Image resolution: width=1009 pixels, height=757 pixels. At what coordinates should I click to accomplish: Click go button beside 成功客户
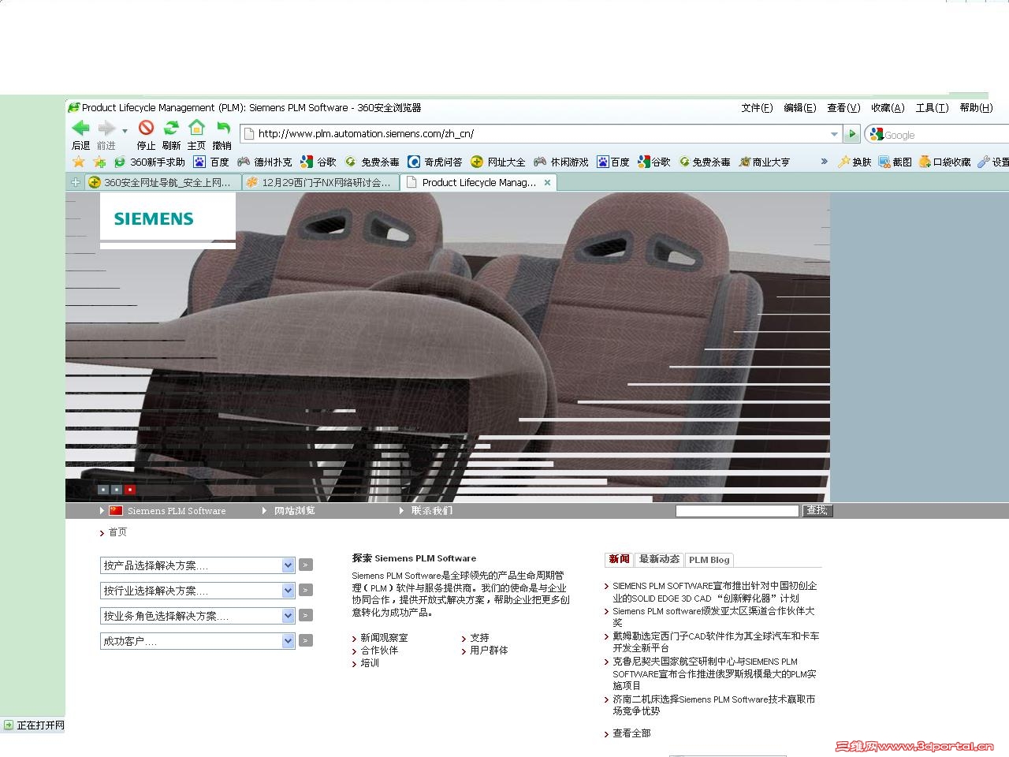[306, 640]
